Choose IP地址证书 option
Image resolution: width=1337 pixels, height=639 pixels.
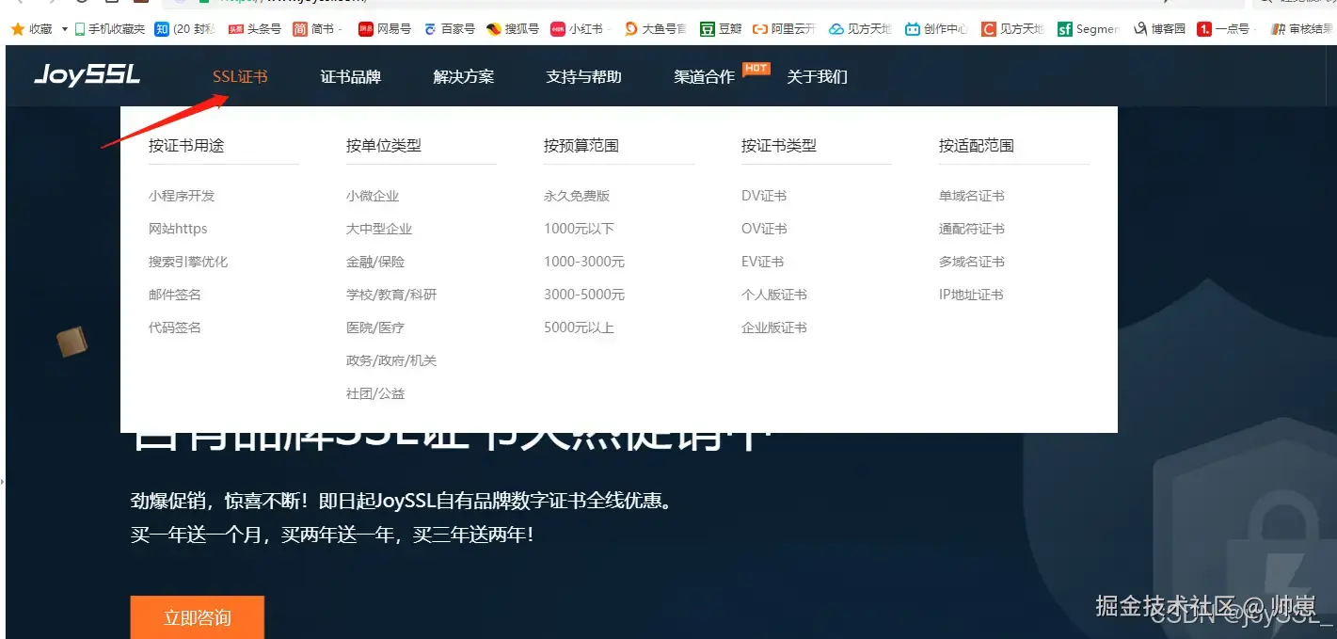click(971, 295)
